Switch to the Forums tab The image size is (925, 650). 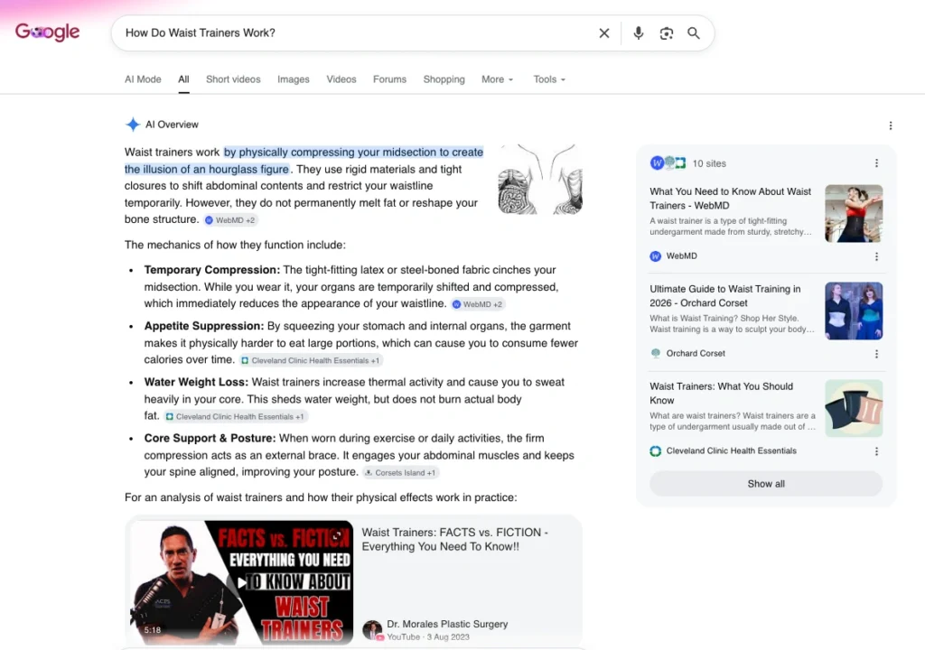tap(389, 79)
